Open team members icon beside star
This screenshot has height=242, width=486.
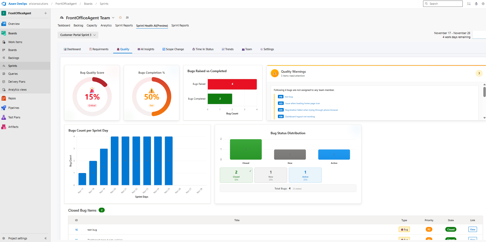pyautogui.click(x=127, y=17)
